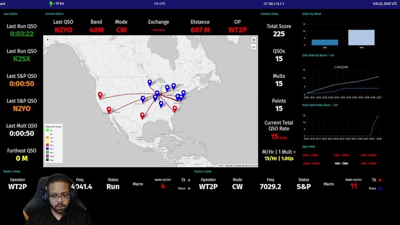Click the Radio 2 Macro label
This screenshot has height=225, width=400.
tap(328, 184)
